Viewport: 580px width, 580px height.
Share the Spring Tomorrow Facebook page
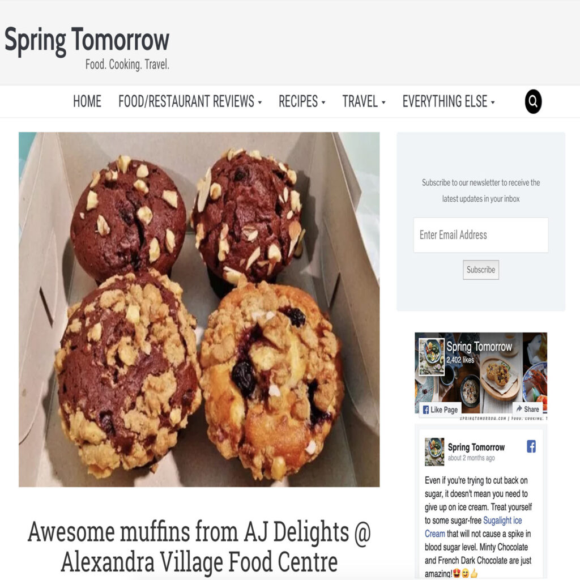(527, 409)
